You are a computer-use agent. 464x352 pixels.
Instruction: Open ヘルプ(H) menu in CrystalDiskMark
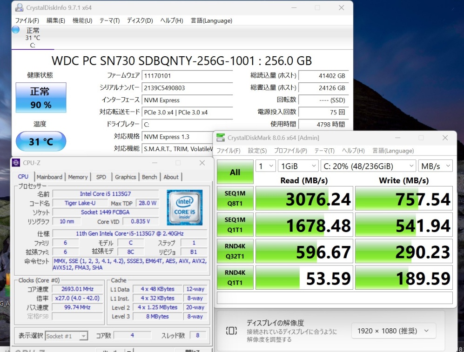tap(353, 151)
